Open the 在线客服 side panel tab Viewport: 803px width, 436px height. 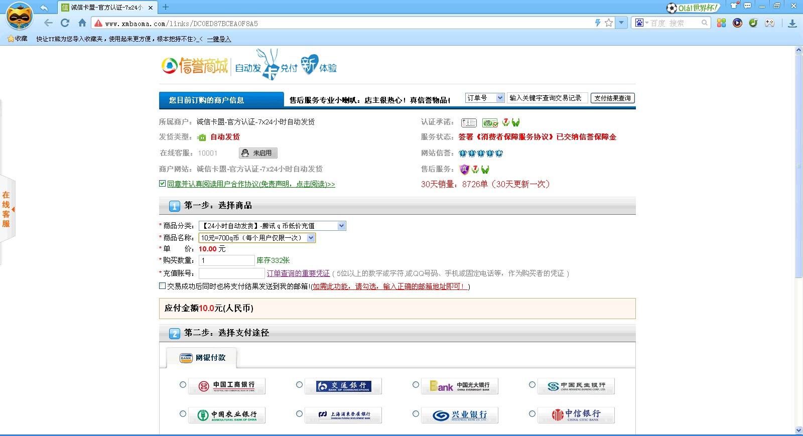click(x=7, y=209)
